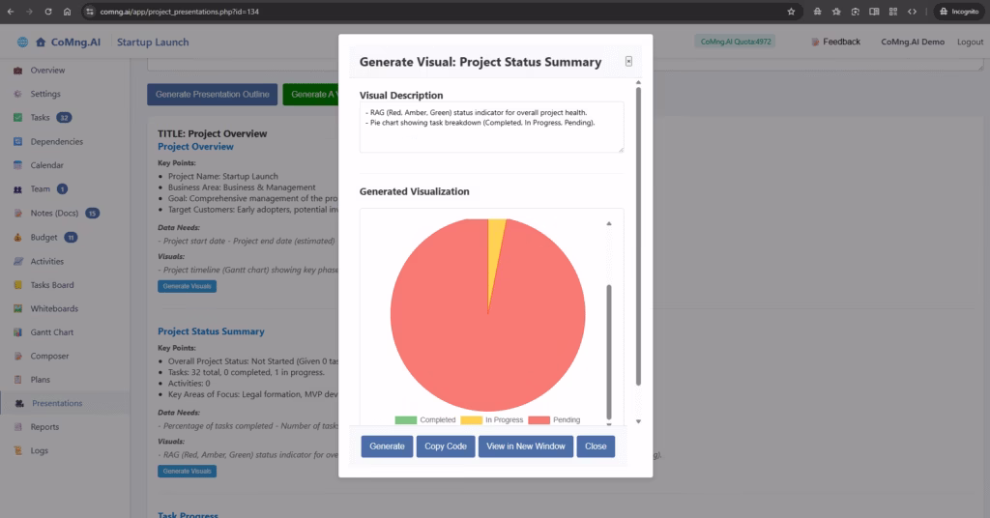Click scroll up arrow in visualization panel
Image resolution: width=990 pixels, height=518 pixels.
pyautogui.click(x=608, y=223)
